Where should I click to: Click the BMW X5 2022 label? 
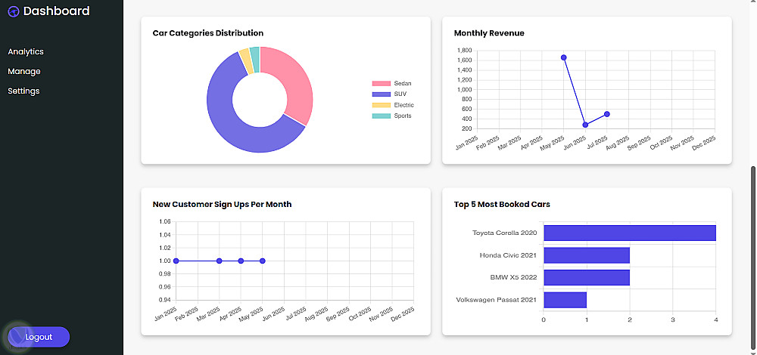point(512,277)
